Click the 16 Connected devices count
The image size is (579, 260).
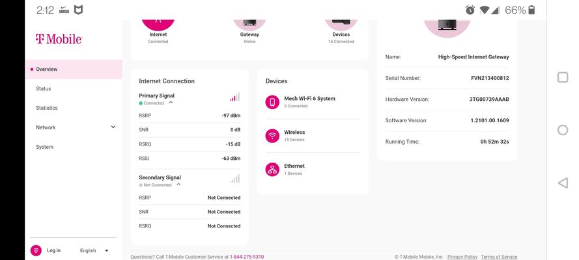[341, 42]
